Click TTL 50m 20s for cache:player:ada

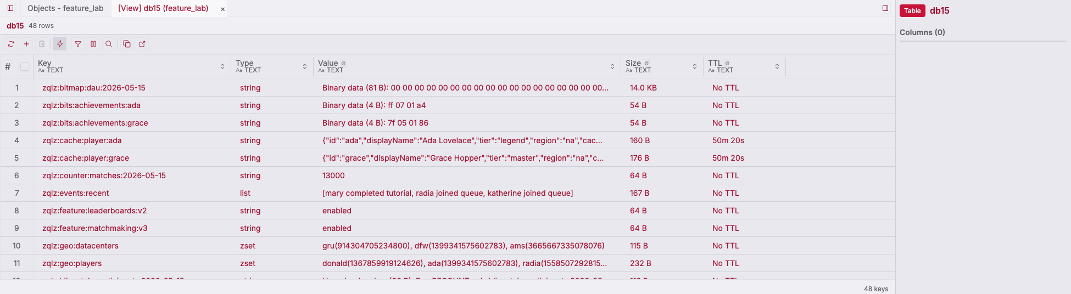(x=744, y=140)
